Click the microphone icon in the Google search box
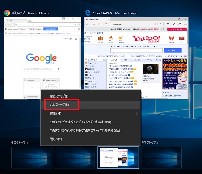The width and height of the screenshot is (202, 174). tap(59, 69)
